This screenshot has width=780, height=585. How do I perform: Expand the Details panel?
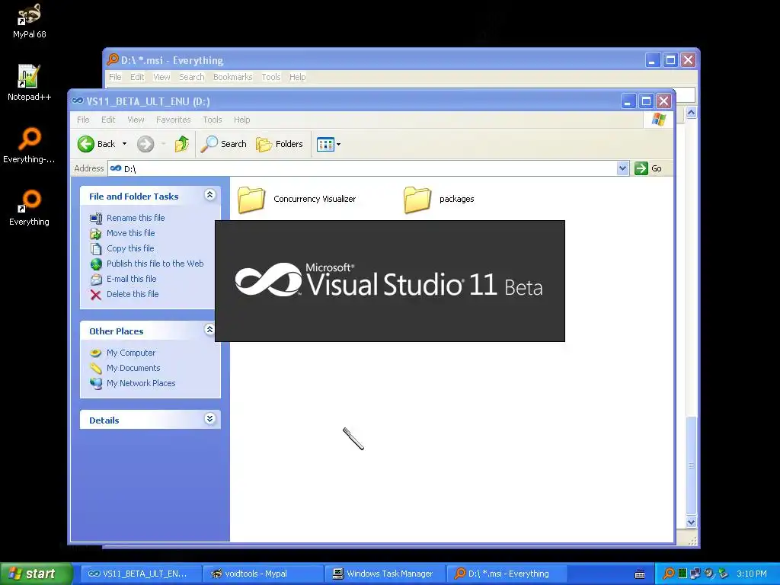click(210, 419)
